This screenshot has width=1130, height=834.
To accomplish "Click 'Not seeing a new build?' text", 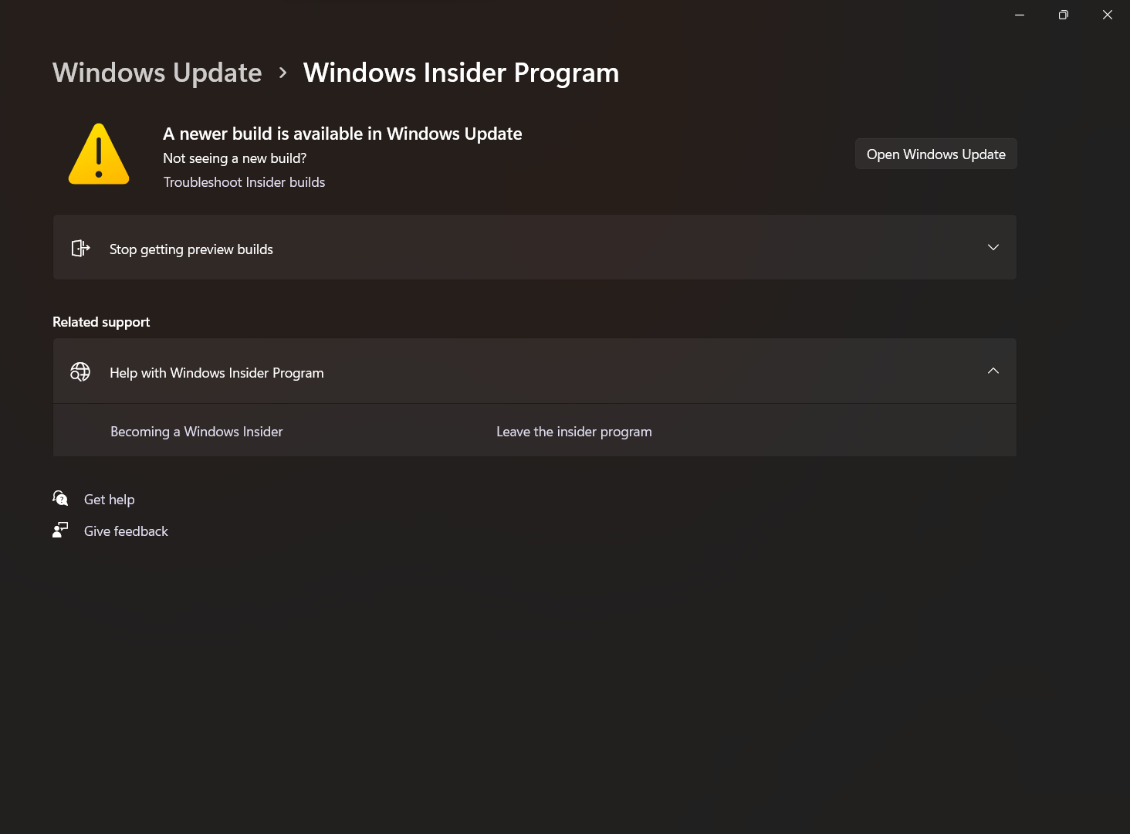I will coord(235,158).
